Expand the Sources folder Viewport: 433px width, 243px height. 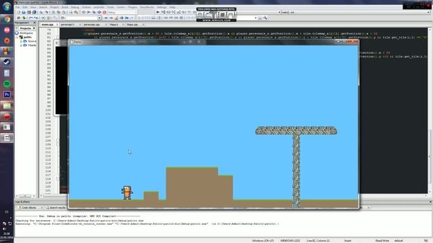[21, 41]
